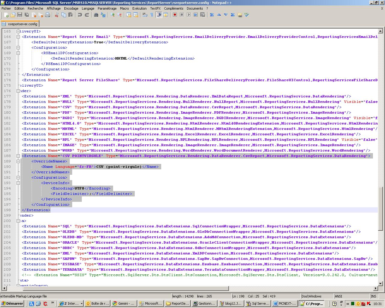The width and height of the screenshot is (385, 308).
Task: Click the Print icon in toolbar
Action: 48,15
